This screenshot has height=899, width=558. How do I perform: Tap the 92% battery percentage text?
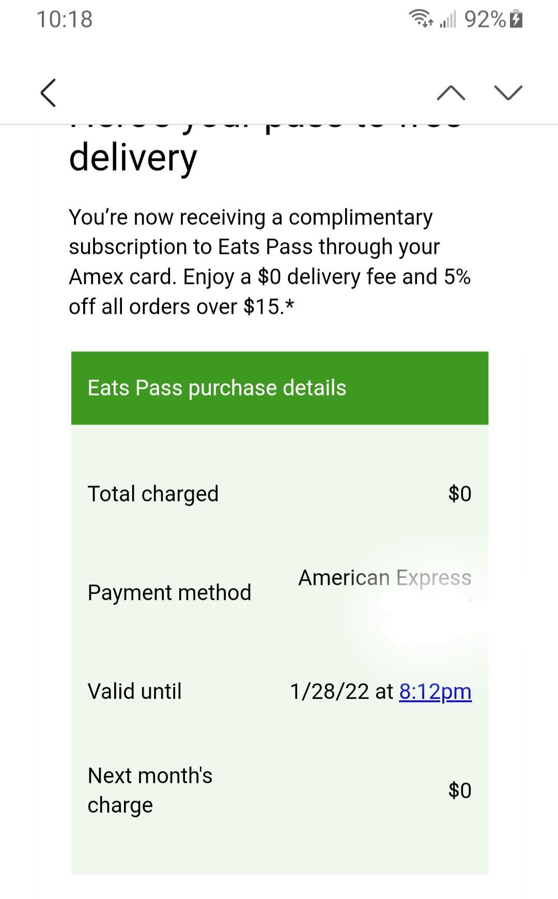click(x=485, y=19)
